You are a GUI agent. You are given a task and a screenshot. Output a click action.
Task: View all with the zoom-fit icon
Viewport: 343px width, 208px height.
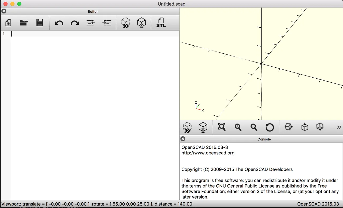(x=222, y=127)
